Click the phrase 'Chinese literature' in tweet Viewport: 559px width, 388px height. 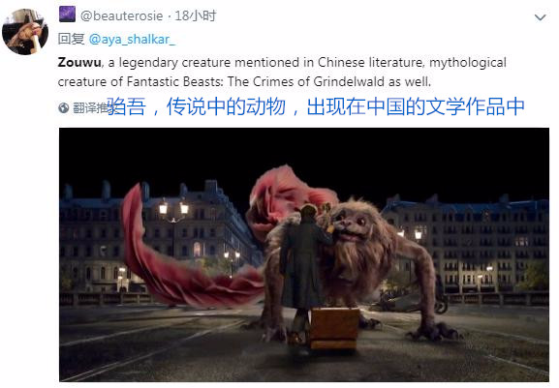[370, 62]
